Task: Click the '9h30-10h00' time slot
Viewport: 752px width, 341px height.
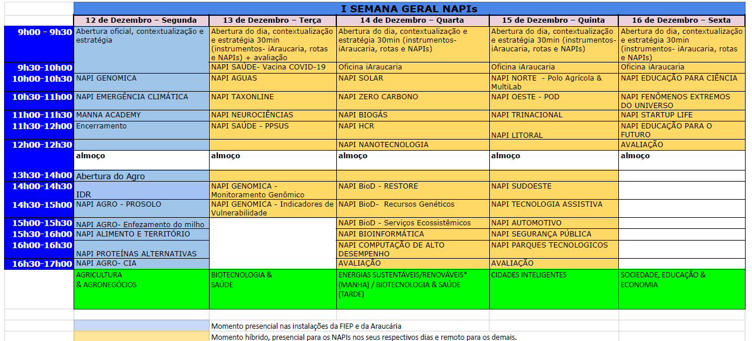Action: [x=39, y=68]
